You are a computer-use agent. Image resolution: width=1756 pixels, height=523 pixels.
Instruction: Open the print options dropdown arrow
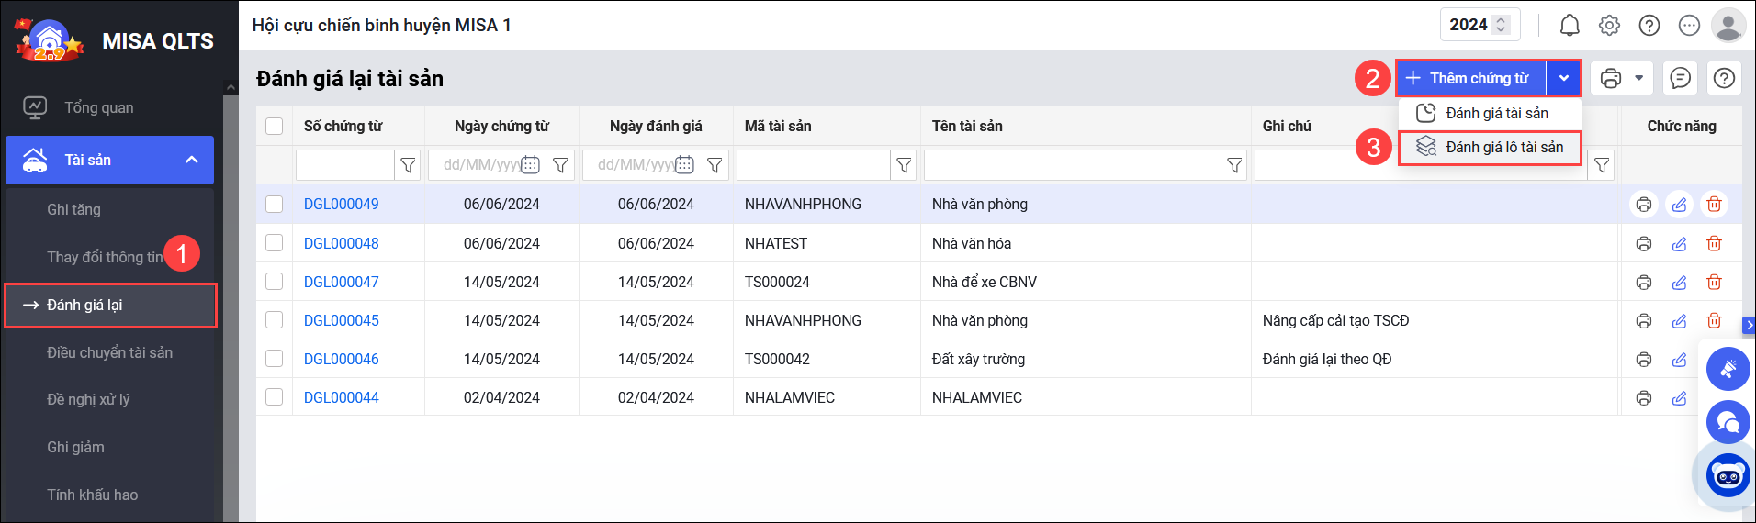(x=1638, y=79)
